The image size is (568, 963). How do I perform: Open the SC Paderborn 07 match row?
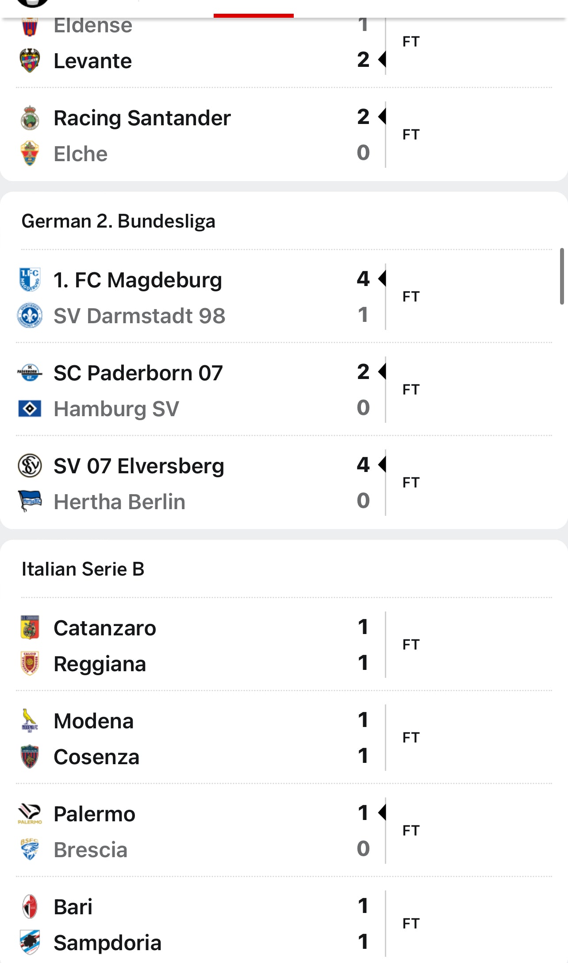pos(284,390)
